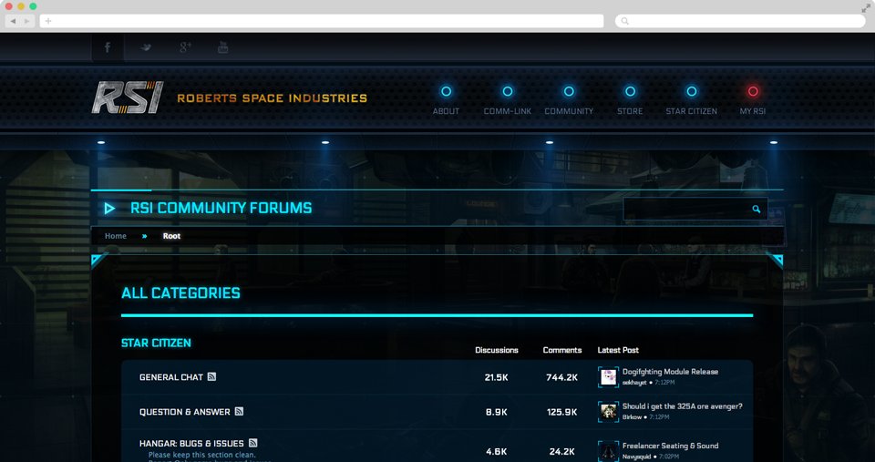Click the 744.2K comments count

click(x=562, y=378)
